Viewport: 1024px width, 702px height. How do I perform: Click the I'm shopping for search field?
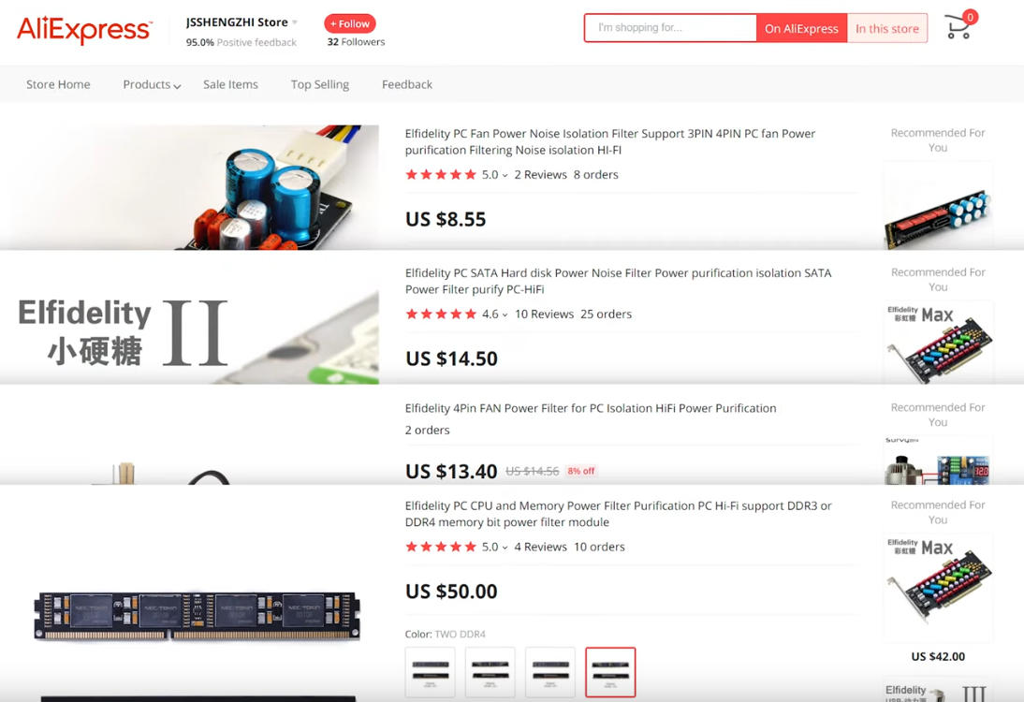pyautogui.click(x=671, y=28)
